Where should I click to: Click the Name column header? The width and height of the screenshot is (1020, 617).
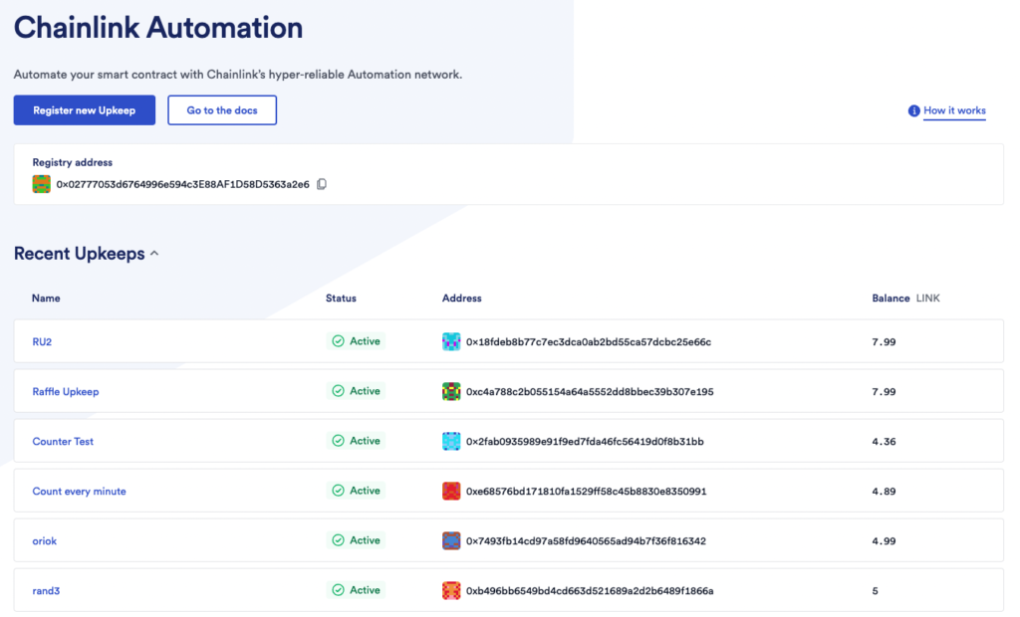pos(46,299)
